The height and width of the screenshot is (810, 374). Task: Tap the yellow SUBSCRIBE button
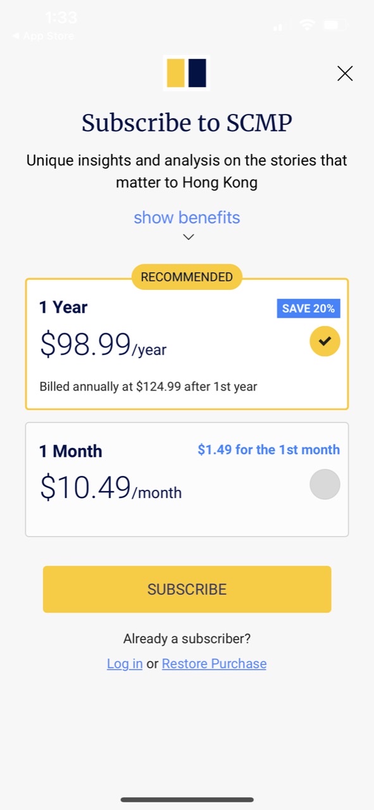click(x=187, y=589)
